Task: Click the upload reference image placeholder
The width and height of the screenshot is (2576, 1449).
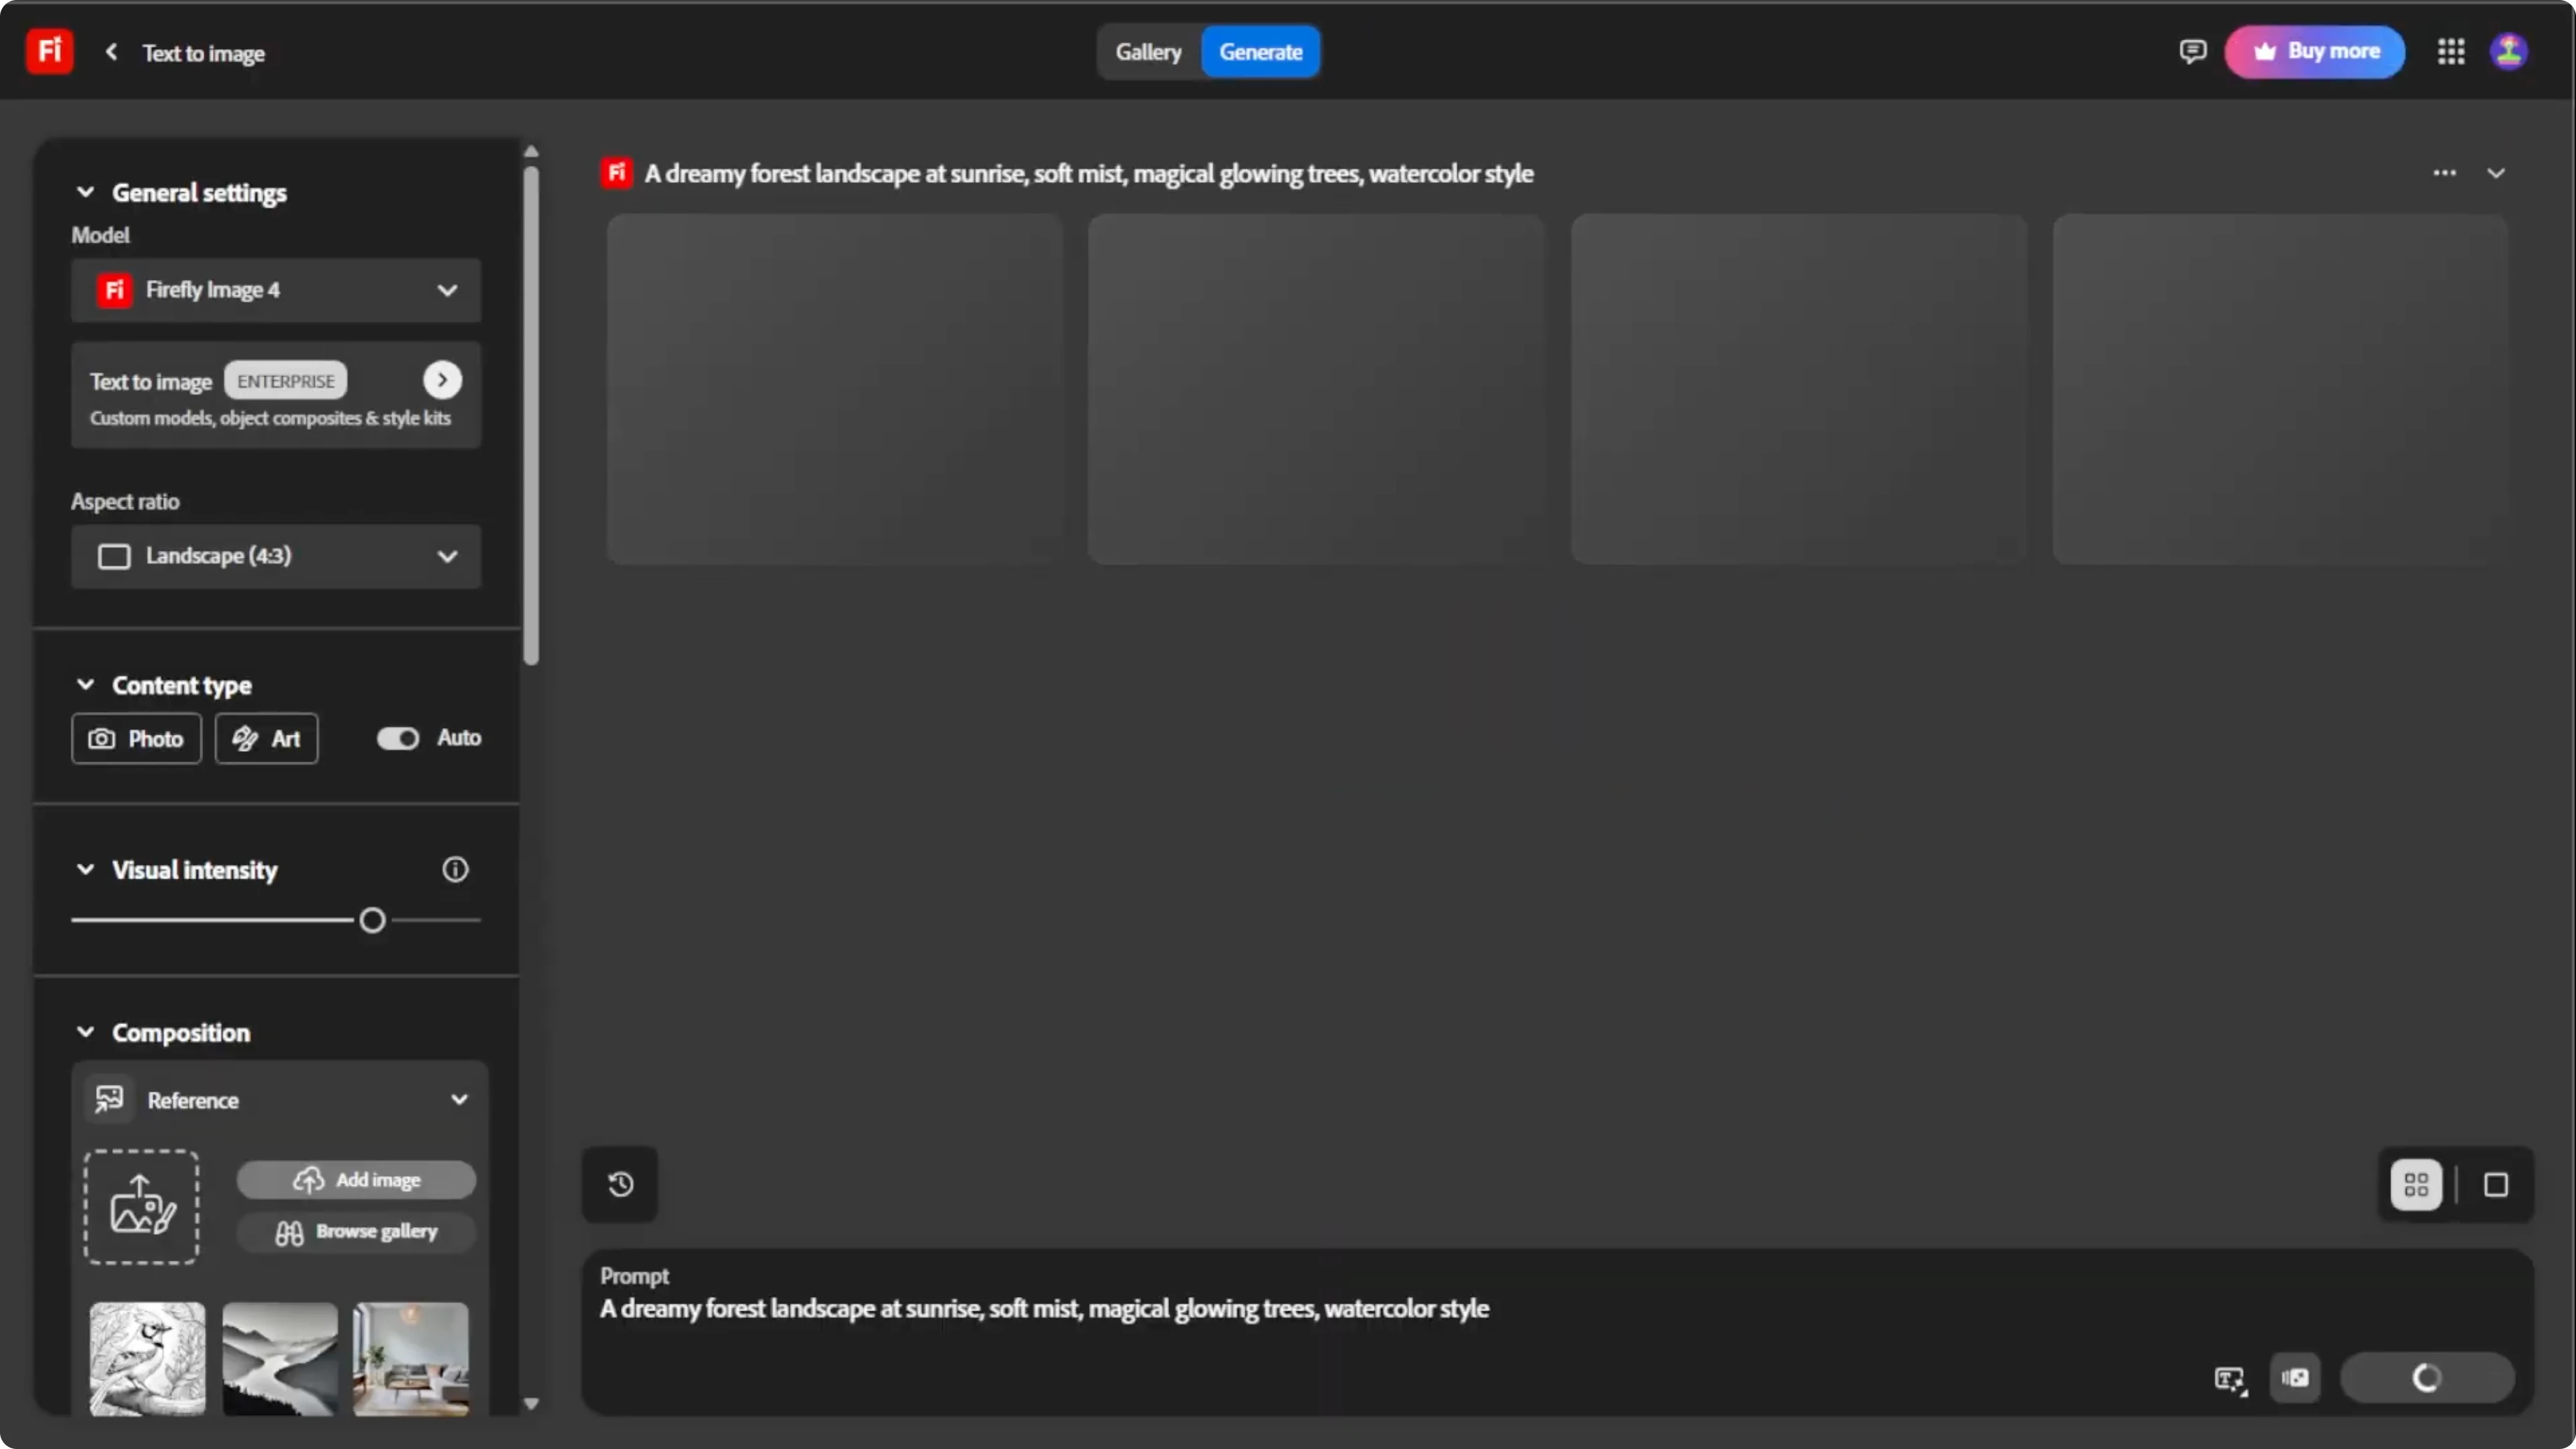Action: coord(141,1207)
